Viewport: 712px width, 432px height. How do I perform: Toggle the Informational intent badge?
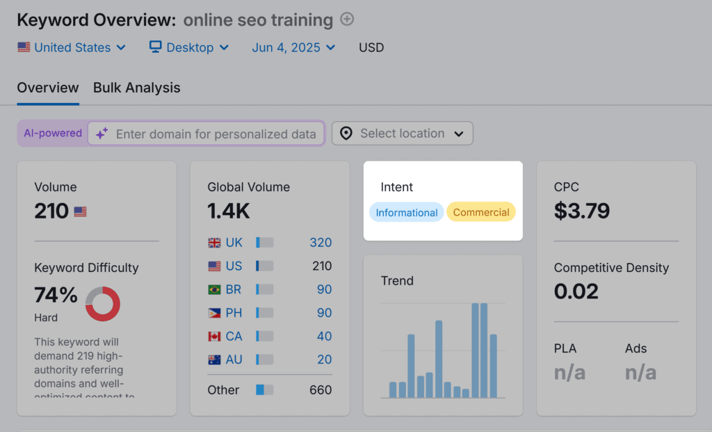coord(406,212)
